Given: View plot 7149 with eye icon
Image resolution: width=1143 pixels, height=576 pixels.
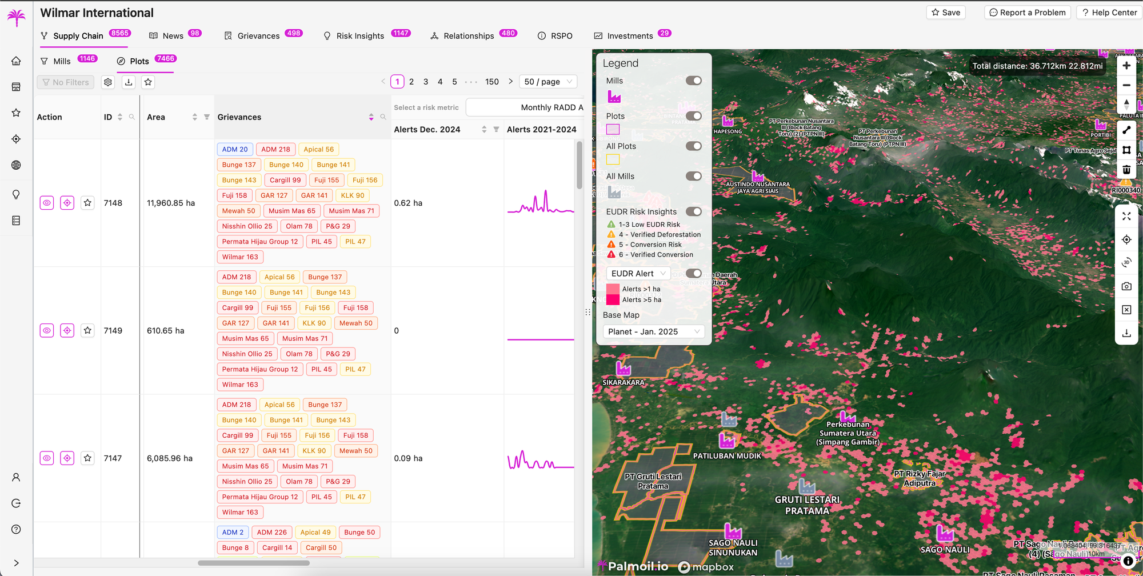Looking at the screenshot, I should 47,330.
